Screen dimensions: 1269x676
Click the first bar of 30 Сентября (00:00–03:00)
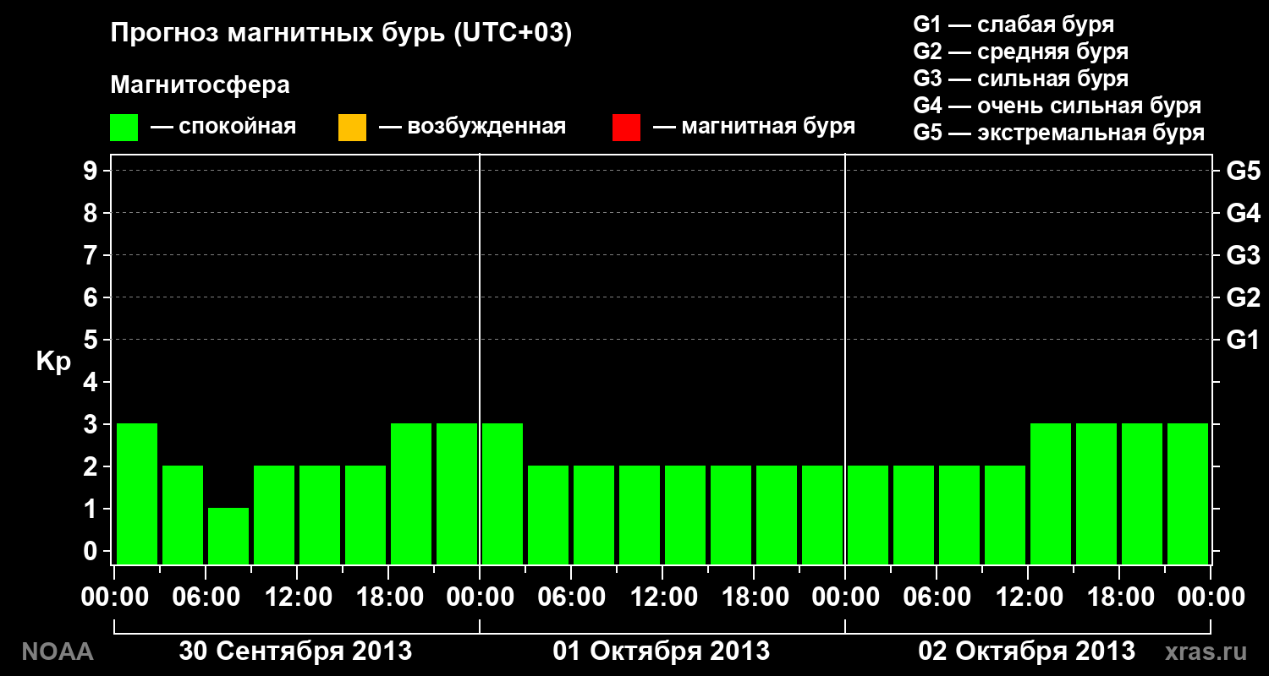point(137,493)
